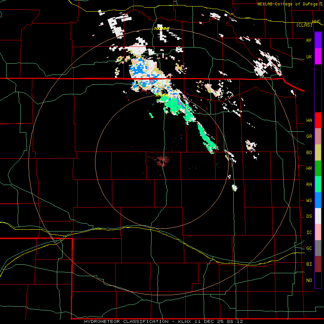Click the GR legend label
Screen dimensions: 324x324
point(309,136)
